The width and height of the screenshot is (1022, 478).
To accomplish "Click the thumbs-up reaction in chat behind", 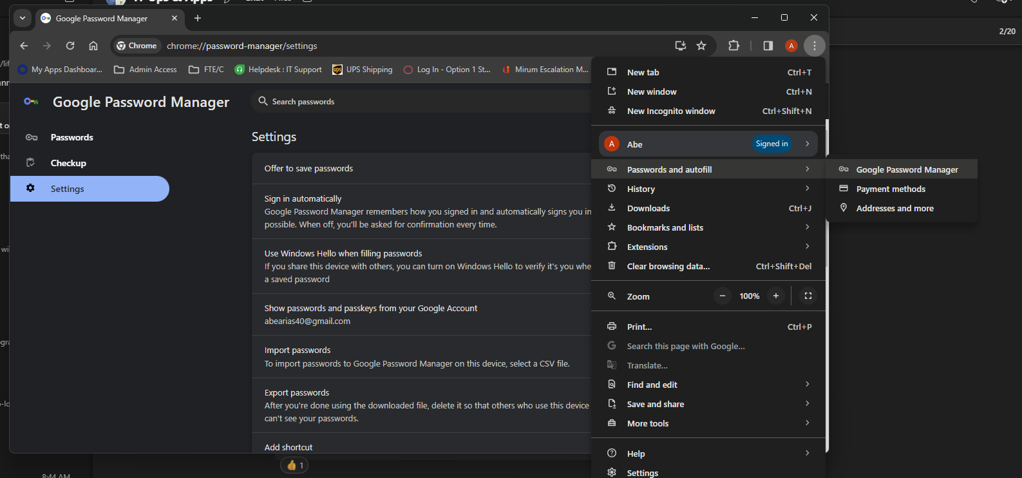I will pyautogui.click(x=294, y=465).
